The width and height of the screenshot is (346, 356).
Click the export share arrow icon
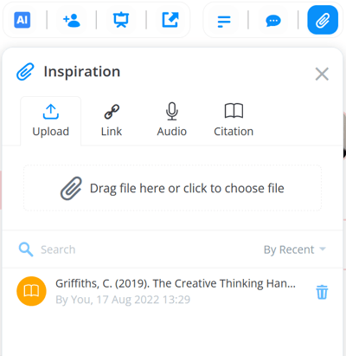coord(170,20)
